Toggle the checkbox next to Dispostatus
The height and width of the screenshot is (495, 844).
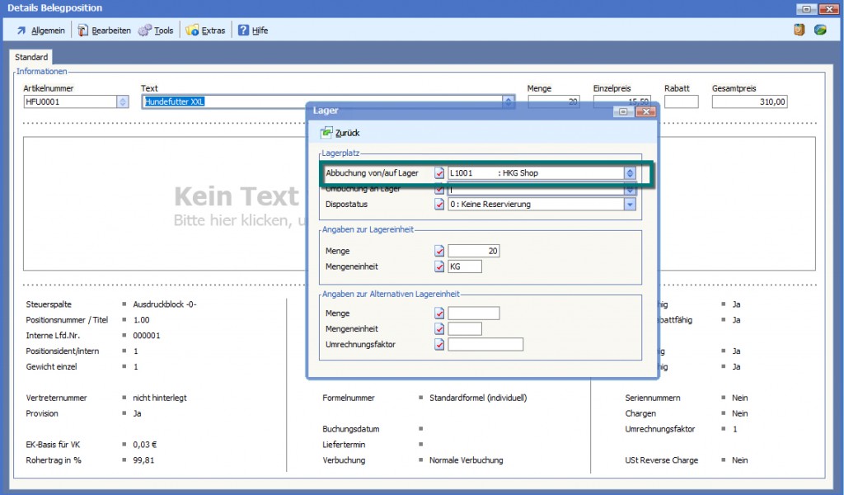point(439,205)
